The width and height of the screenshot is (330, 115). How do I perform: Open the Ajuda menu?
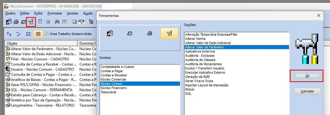[88, 13]
